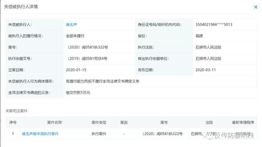Open the 聂玉声 person name link
Screen dimensions: 262x147
pyautogui.click(x=71, y=24)
